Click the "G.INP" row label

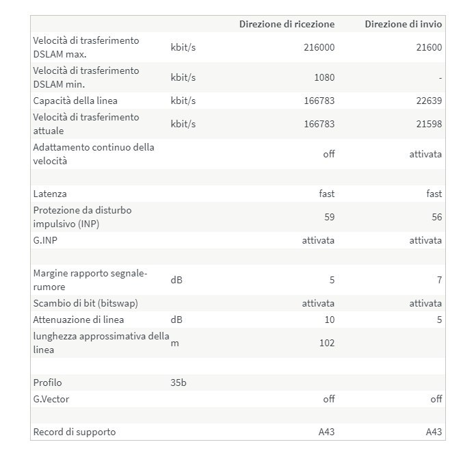pyautogui.click(x=47, y=240)
